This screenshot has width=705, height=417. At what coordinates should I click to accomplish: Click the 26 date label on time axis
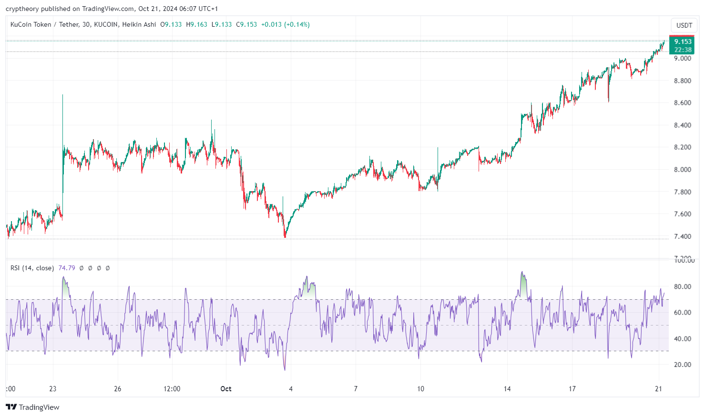[x=117, y=389]
